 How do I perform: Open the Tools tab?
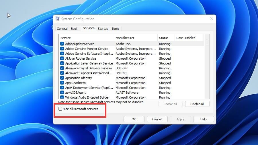(115, 29)
